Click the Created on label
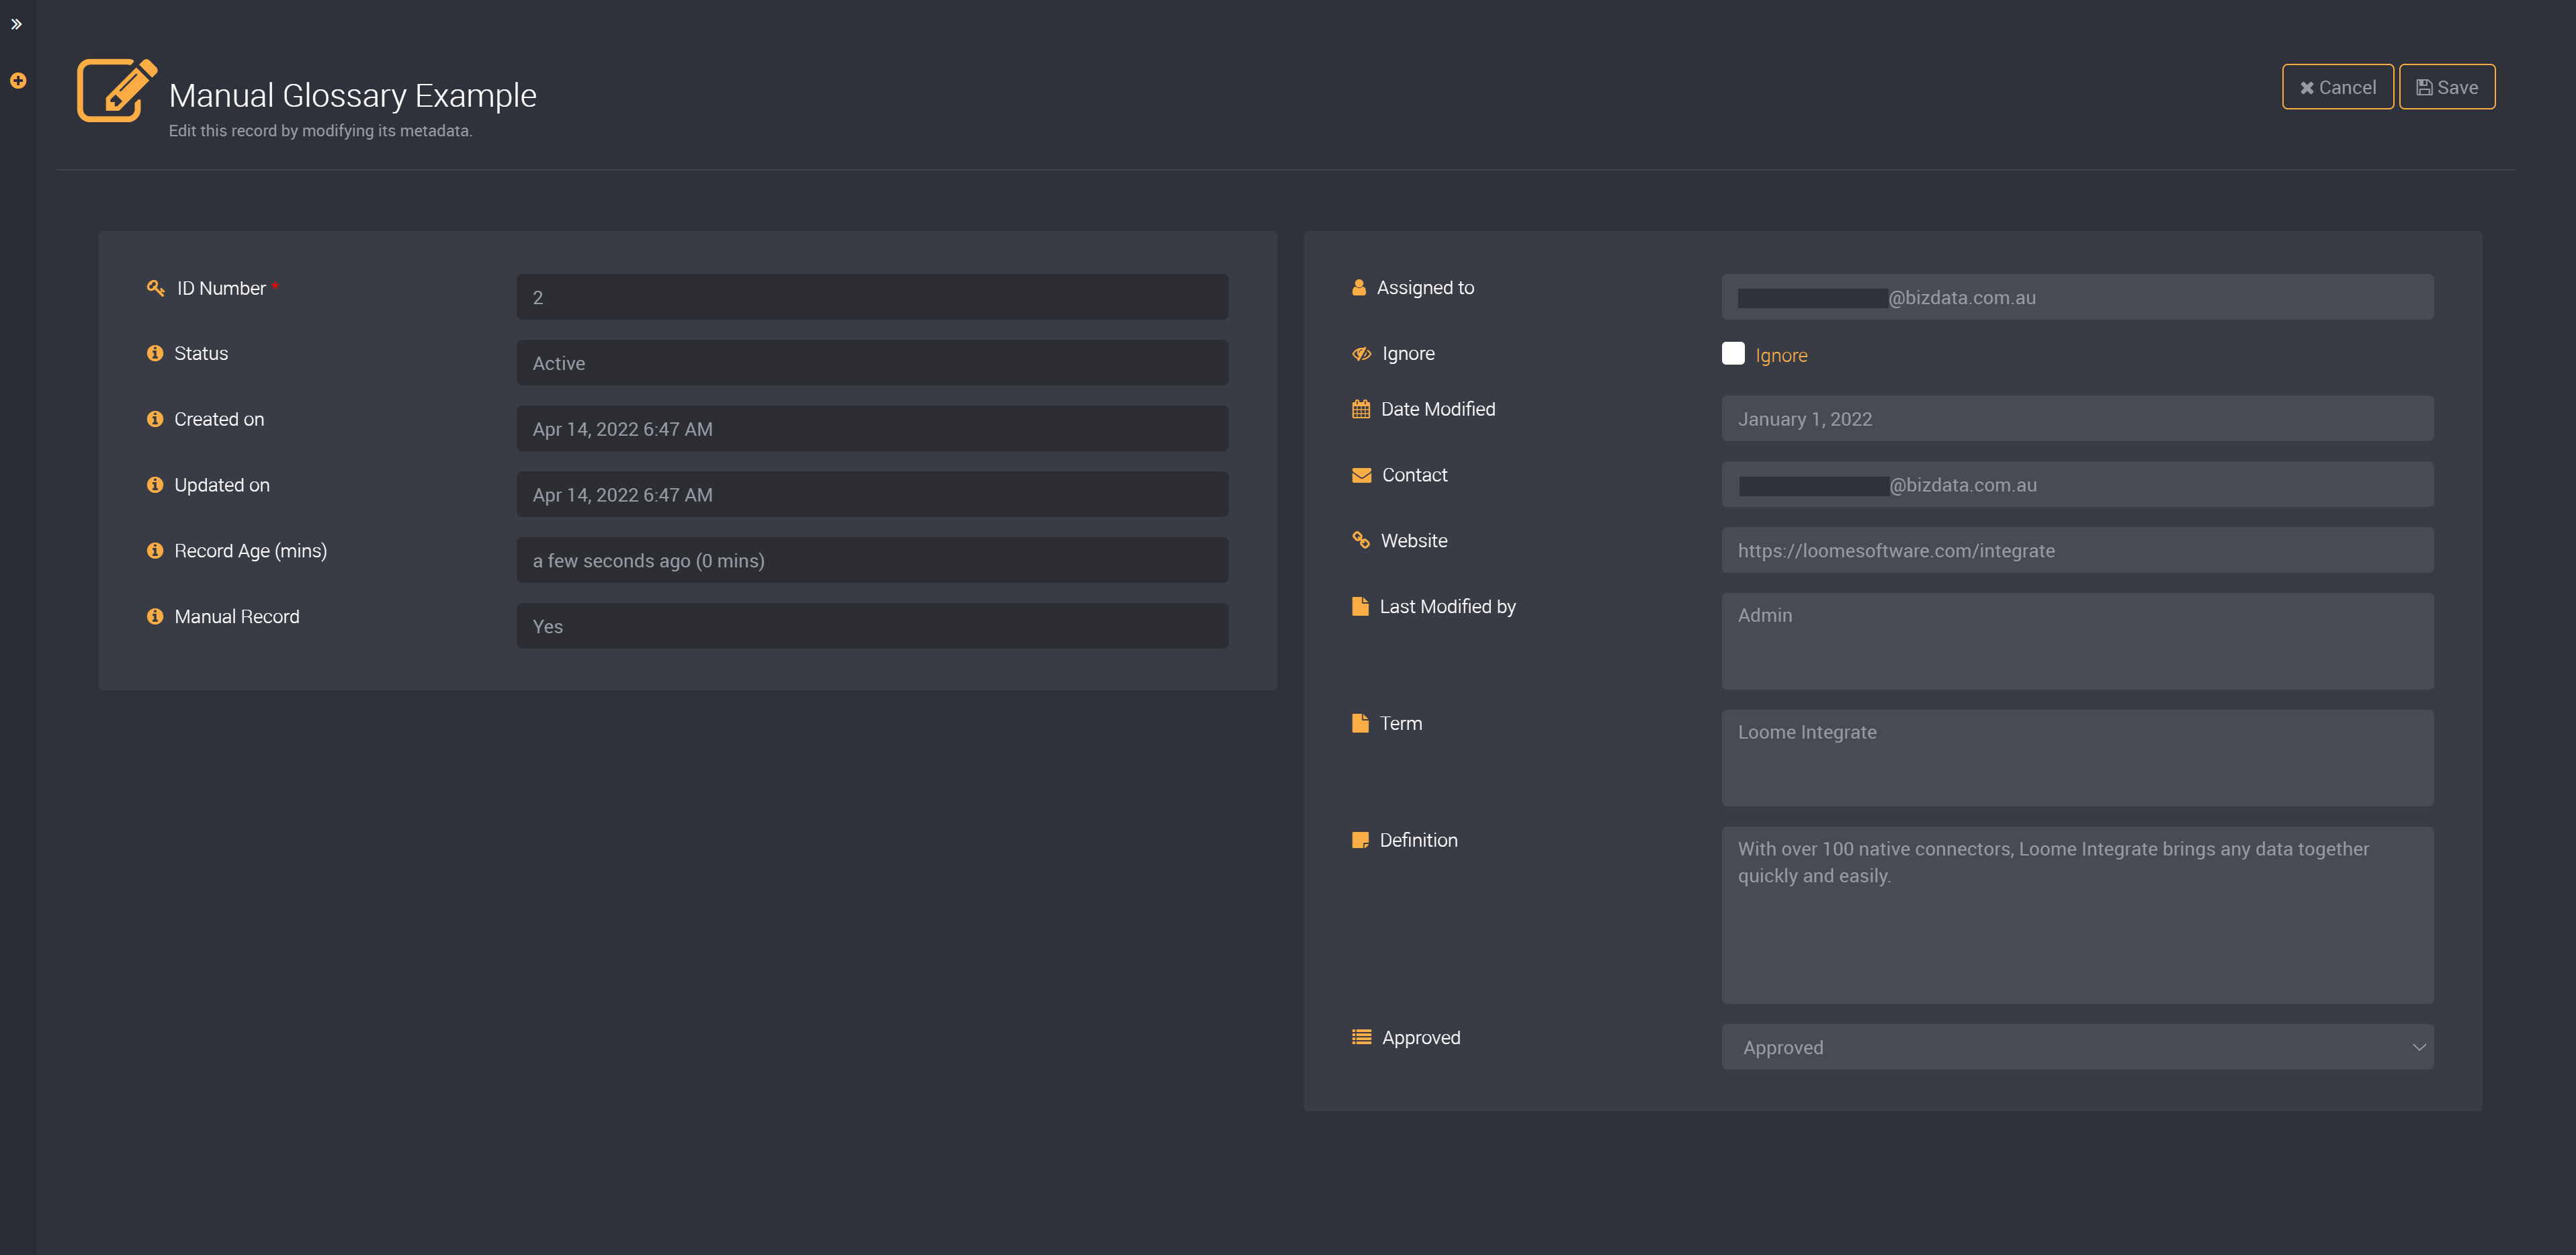The height and width of the screenshot is (1255, 2576). pos(219,420)
